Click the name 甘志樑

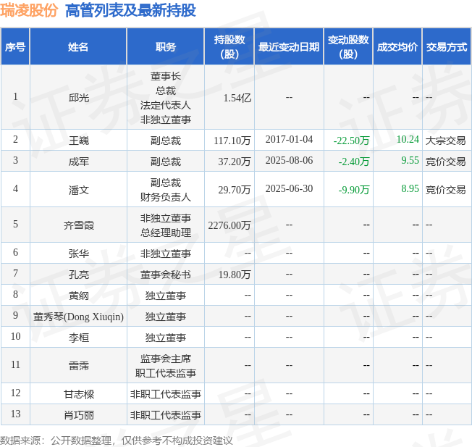tap(79, 394)
